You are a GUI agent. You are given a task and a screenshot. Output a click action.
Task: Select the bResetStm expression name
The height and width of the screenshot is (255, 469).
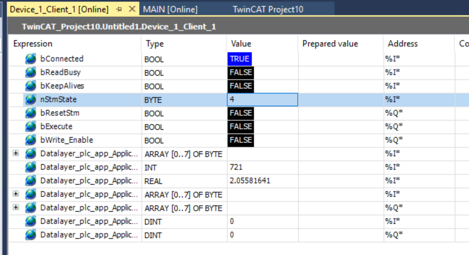click(x=60, y=113)
